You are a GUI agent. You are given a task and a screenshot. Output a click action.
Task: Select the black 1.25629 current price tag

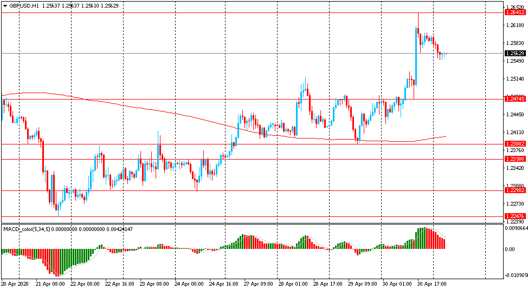[x=514, y=53]
